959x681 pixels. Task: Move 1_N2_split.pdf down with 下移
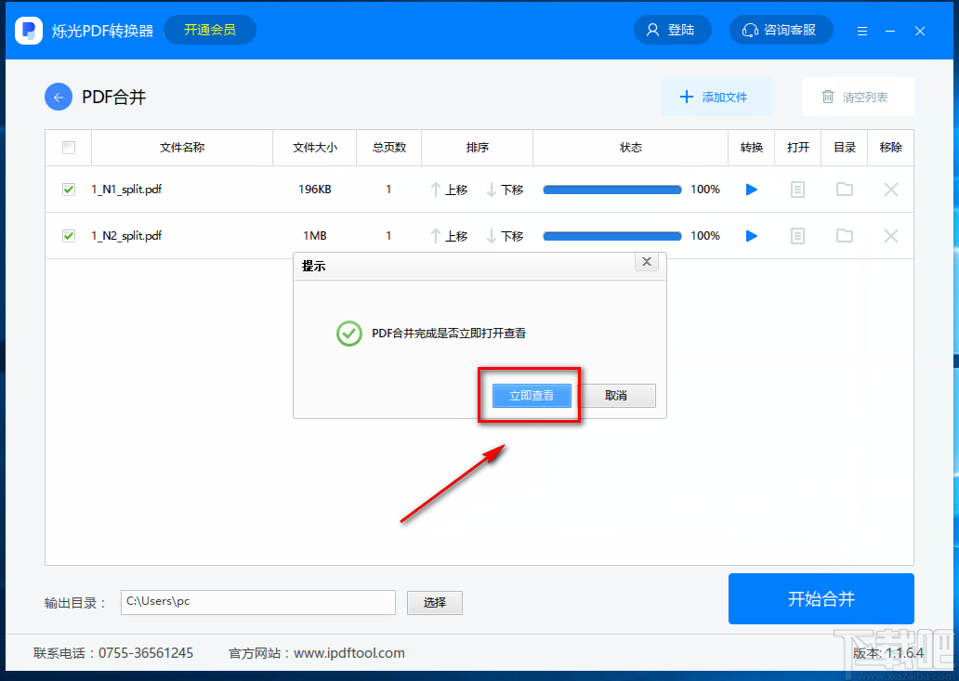coord(505,236)
